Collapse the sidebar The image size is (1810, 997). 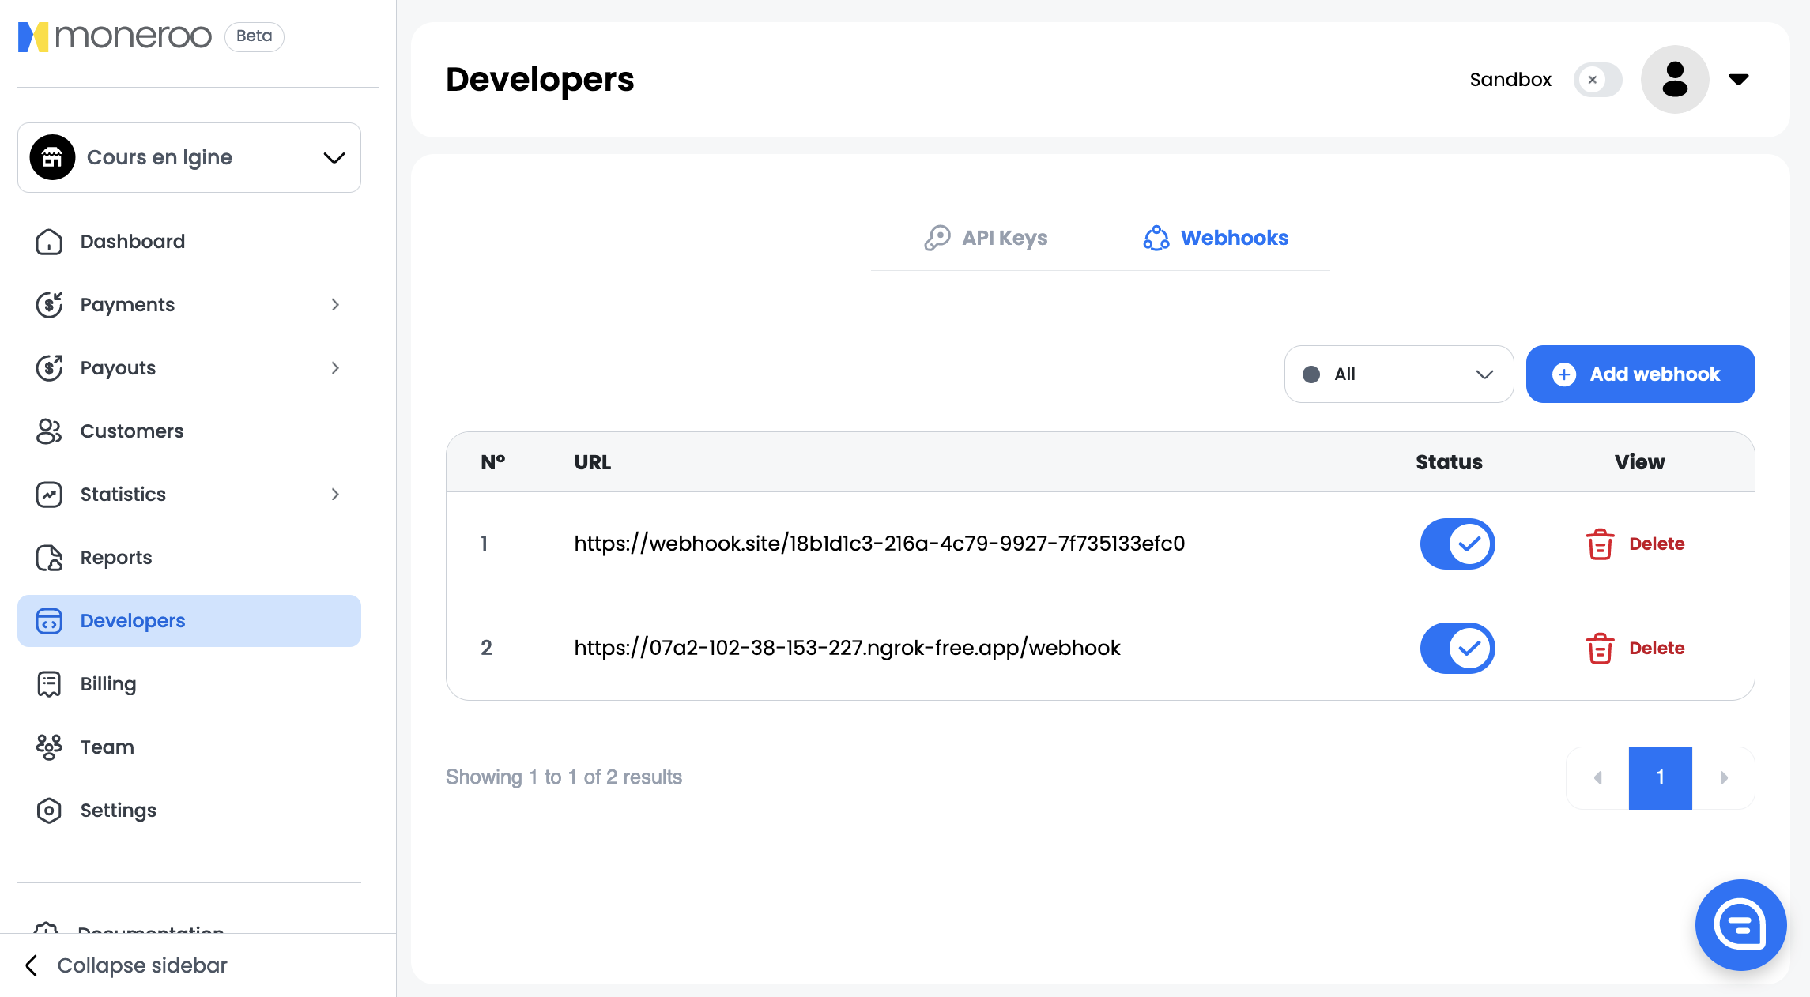(x=126, y=965)
